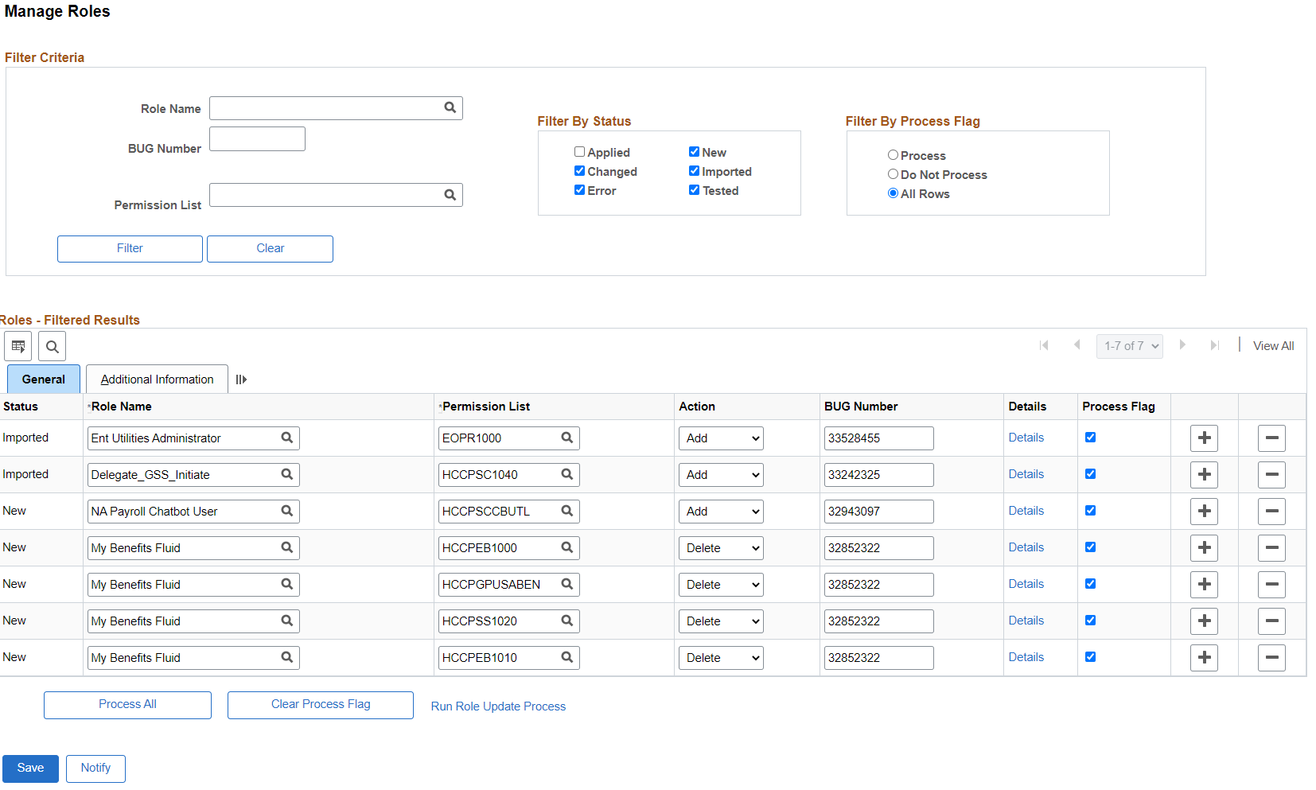The height and width of the screenshot is (790, 1316).
Task: Delete the Delegate_GSS_Initiate row
Action: tap(1271, 474)
